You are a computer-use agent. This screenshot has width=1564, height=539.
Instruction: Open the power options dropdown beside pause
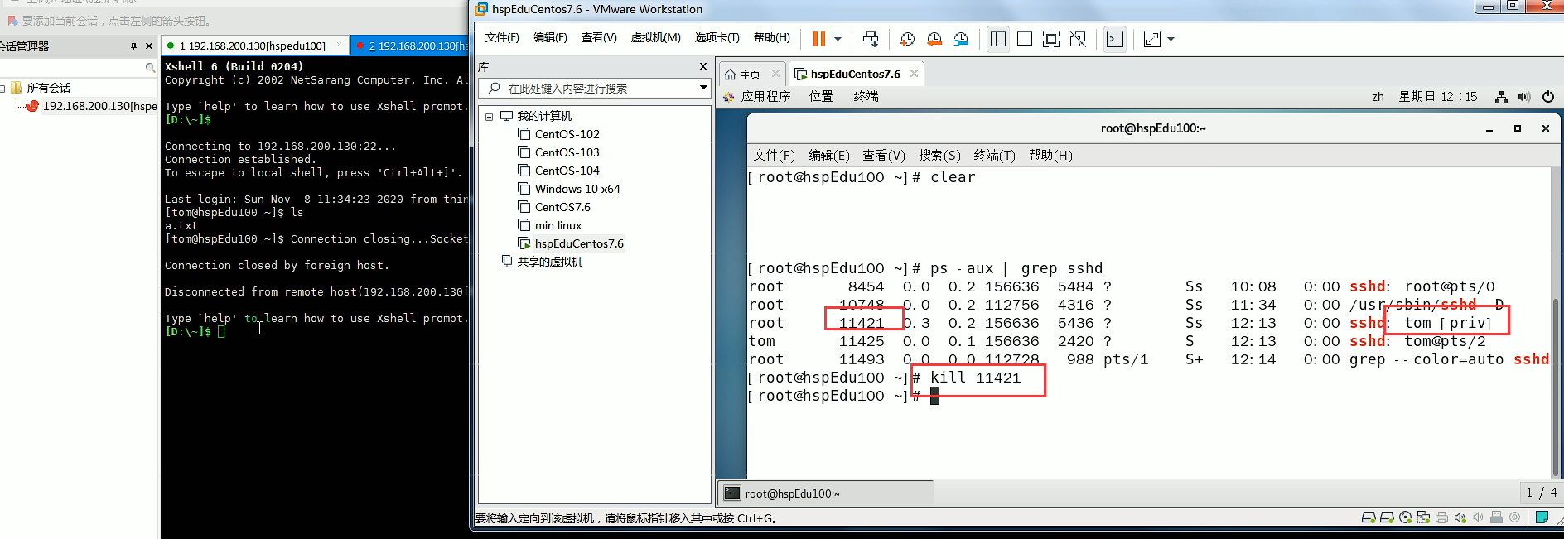click(x=838, y=39)
